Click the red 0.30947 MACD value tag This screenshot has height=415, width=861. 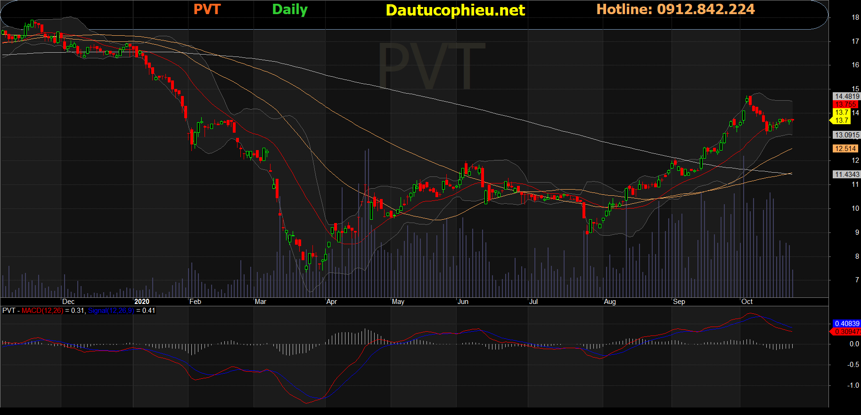[847, 332]
